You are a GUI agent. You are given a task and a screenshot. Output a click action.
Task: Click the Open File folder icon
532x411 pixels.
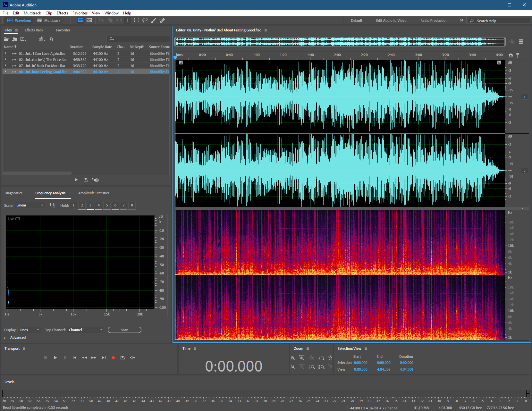click(6, 39)
